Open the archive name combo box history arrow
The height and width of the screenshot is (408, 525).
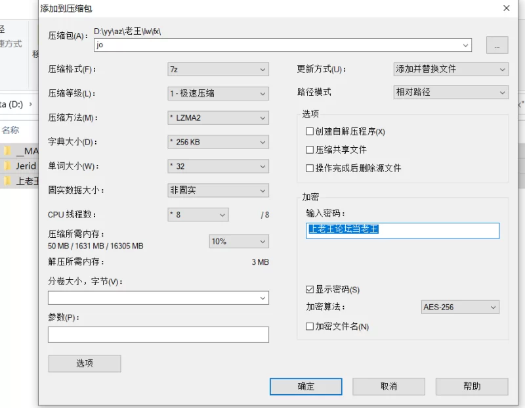[x=465, y=45]
